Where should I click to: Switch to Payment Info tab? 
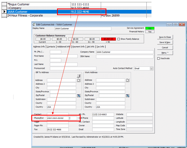tap(78, 46)
